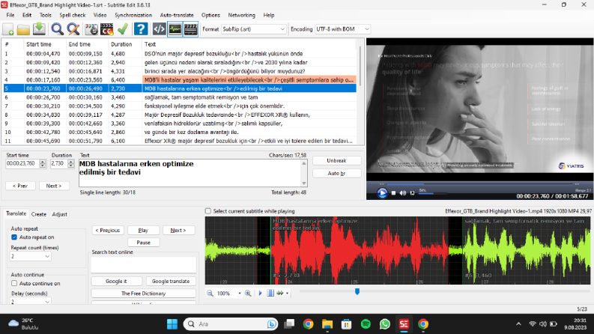The height and width of the screenshot is (334, 594).
Task: Click the Windows taskbar search box
Action: (231, 324)
